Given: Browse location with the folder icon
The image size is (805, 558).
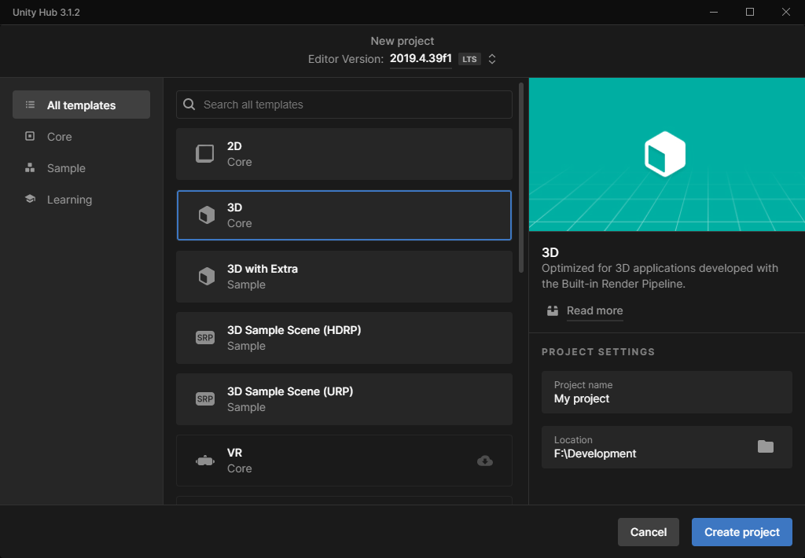Looking at the screenshot, I should coord(765,446).
